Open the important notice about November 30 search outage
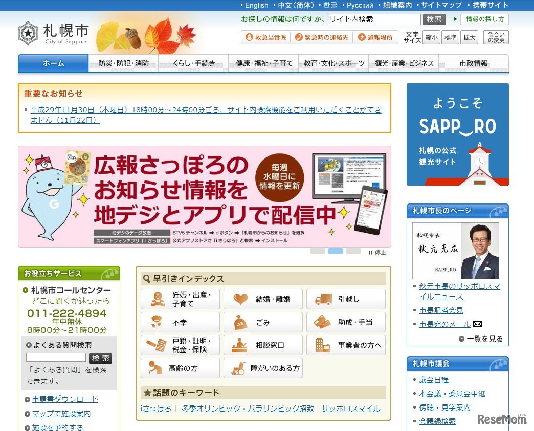 206,115
